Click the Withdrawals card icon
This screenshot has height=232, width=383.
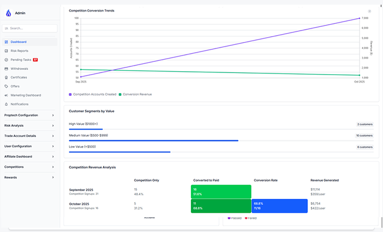click(x=6, y=69)
